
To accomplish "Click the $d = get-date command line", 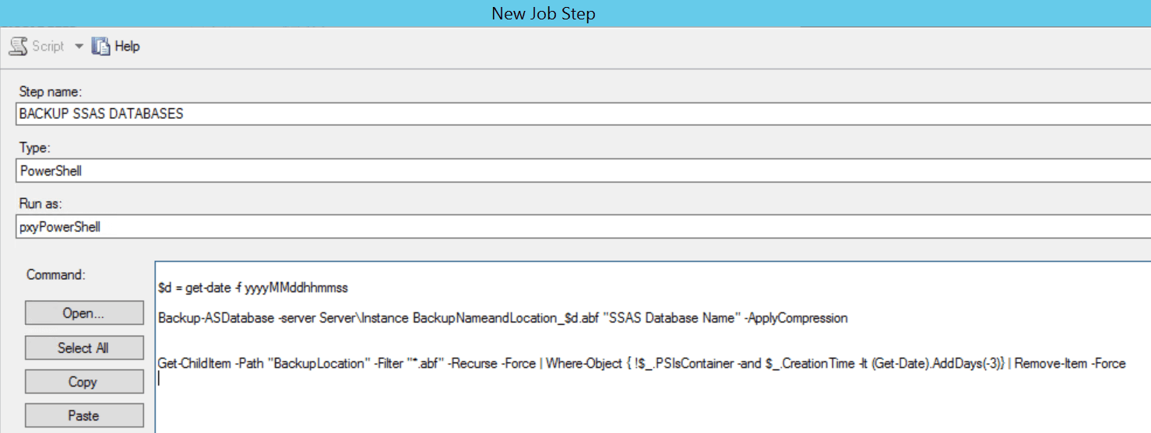I will pyautogui.click(x=253, y=288).
